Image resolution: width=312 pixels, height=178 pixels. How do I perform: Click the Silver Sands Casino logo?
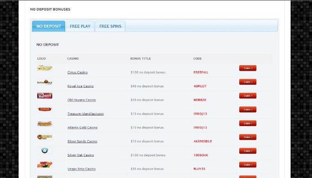(x=45, y=137)
